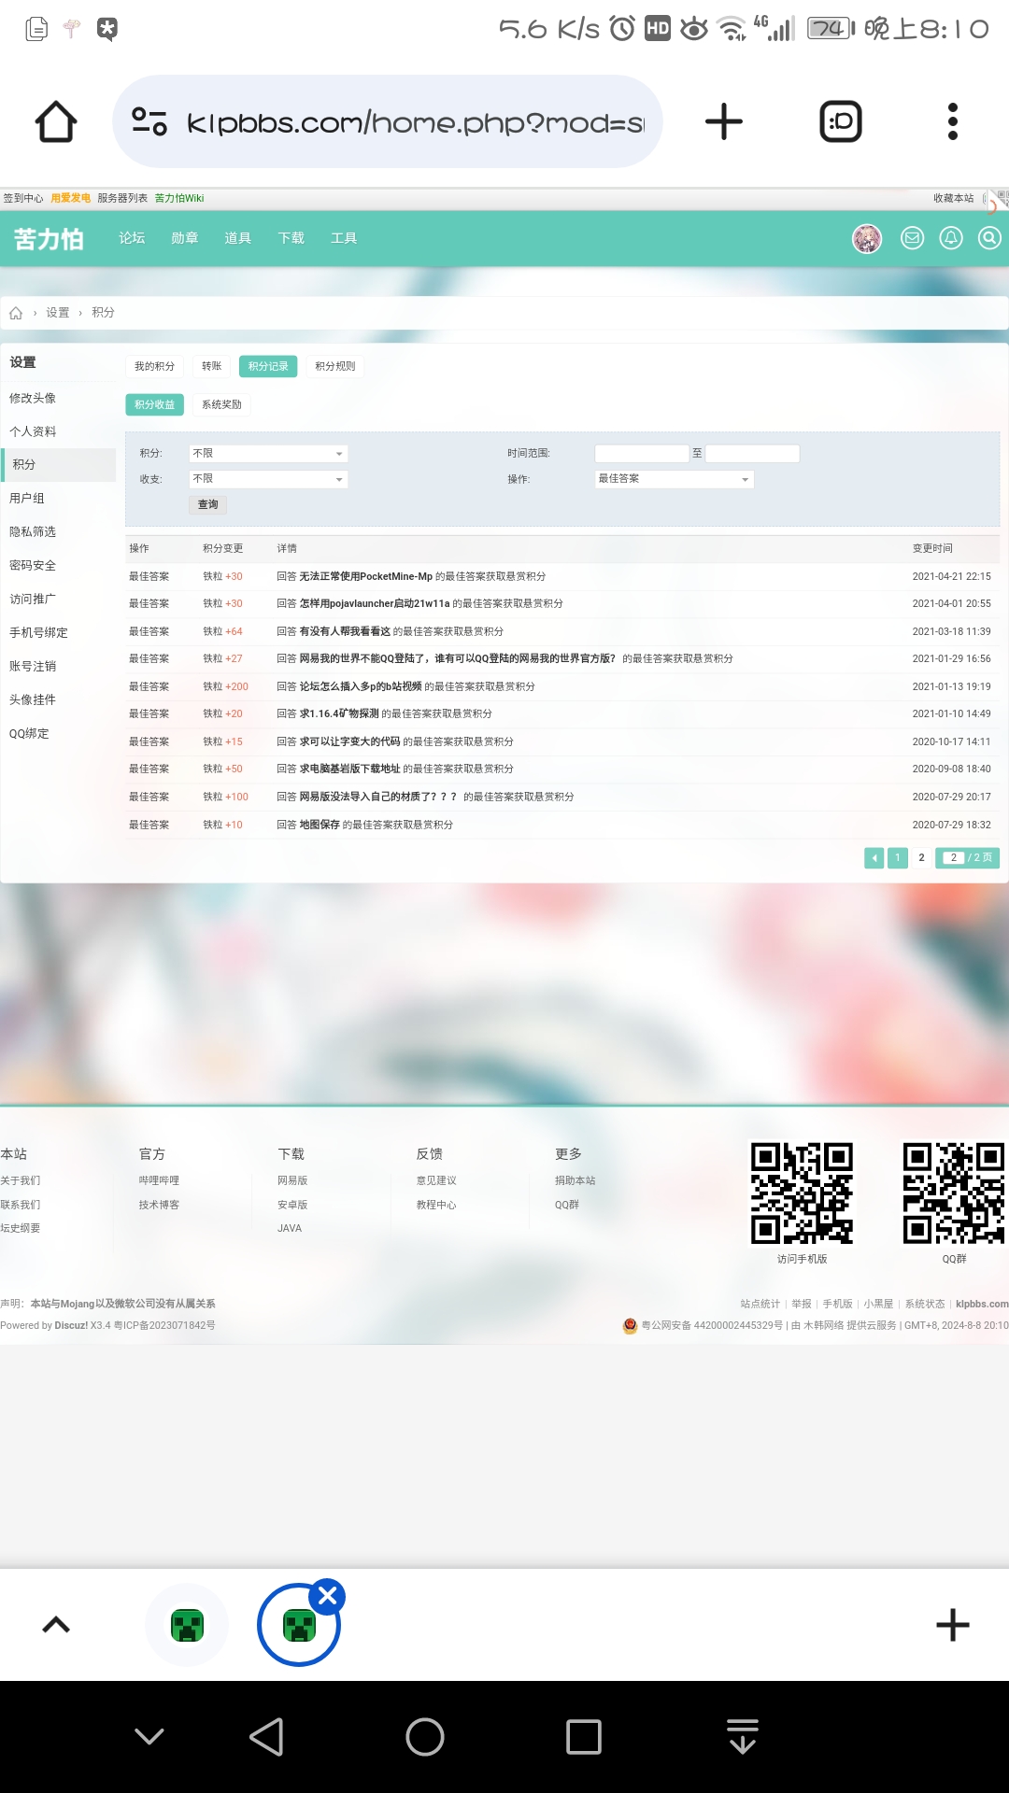The image size is (1009, 1793).
Task: Click the start date input field
Action: 642,454
